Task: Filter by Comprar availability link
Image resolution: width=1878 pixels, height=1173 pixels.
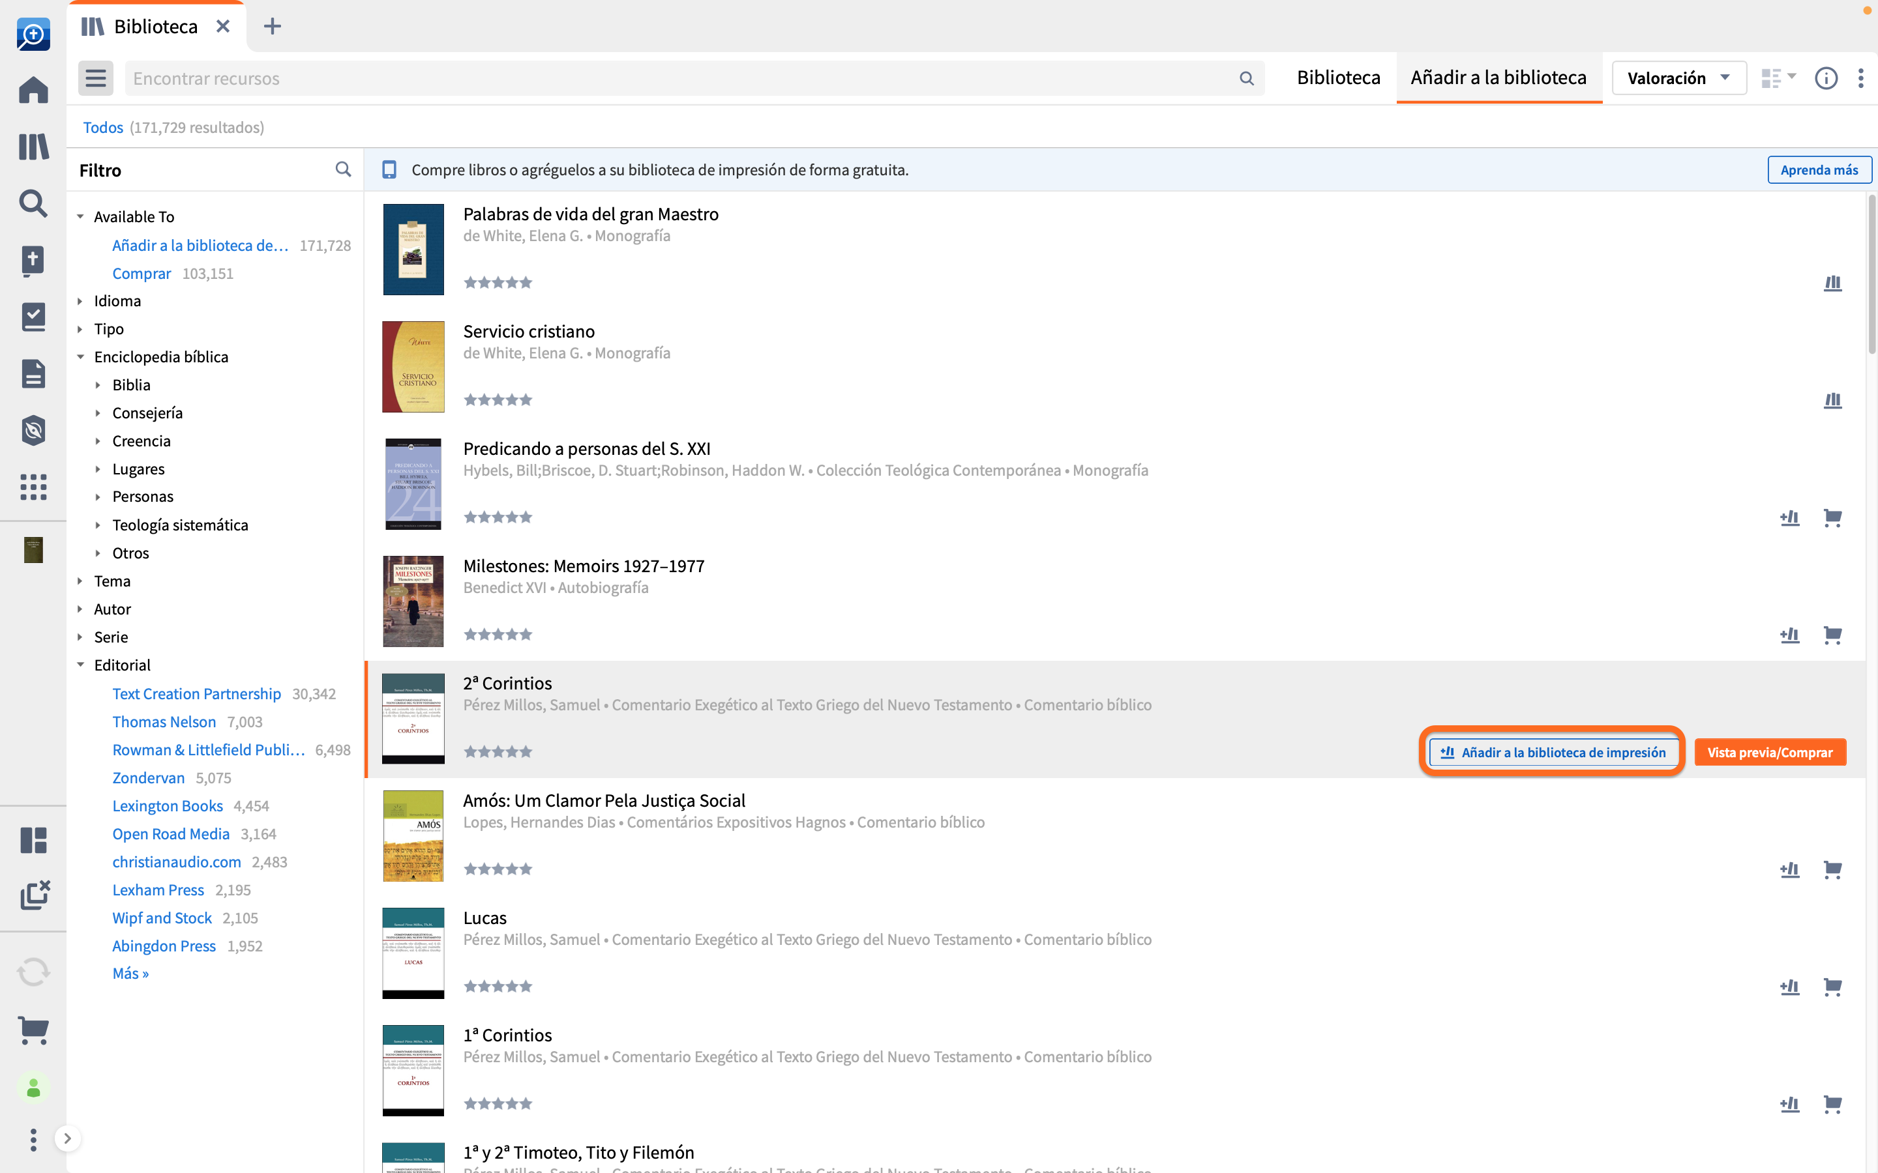Action: click(142, 273)
